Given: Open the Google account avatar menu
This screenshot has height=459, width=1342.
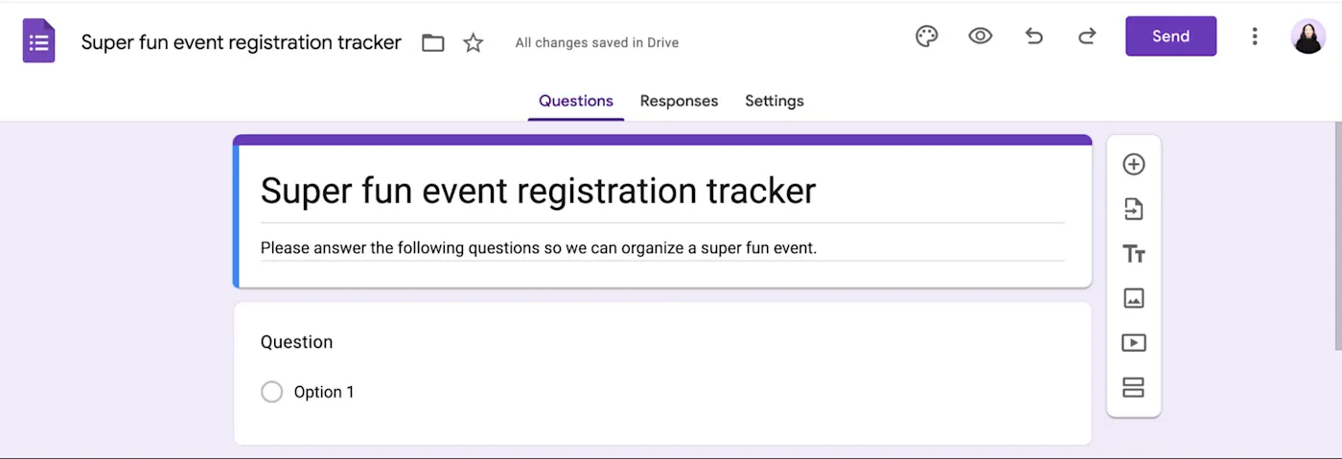Looking at the screenshot, I should [x=1308, y=36].
